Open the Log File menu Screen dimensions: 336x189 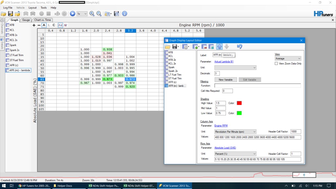point(8,8)
